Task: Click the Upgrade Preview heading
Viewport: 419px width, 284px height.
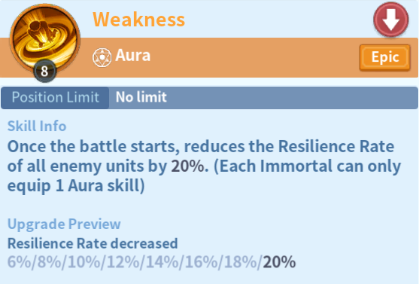Action: click(64, 224)
